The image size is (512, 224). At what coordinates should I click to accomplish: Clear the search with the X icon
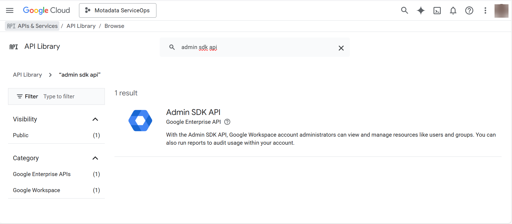click(341, 48)
